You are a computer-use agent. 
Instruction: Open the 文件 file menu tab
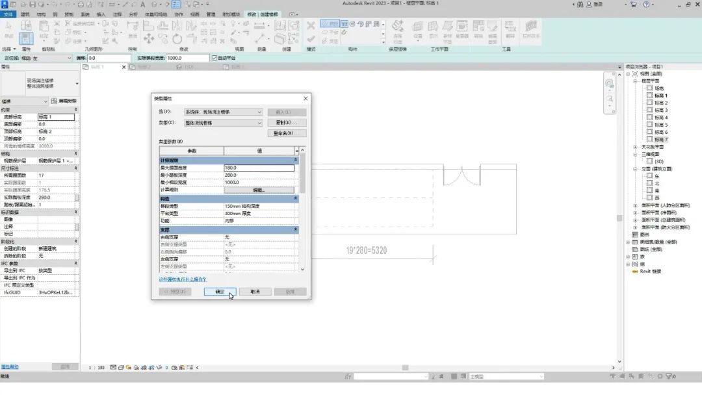pos(8,14)
